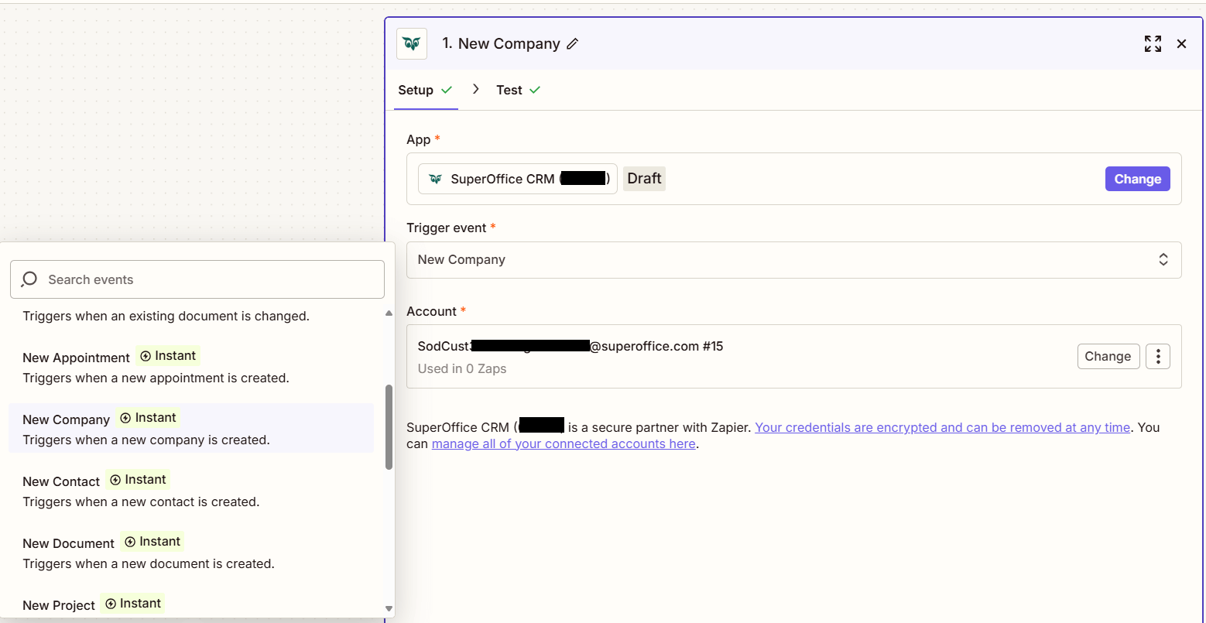
Task: Click the Change button for the App
Action: pyautogui.click(x=1137, y=178)
